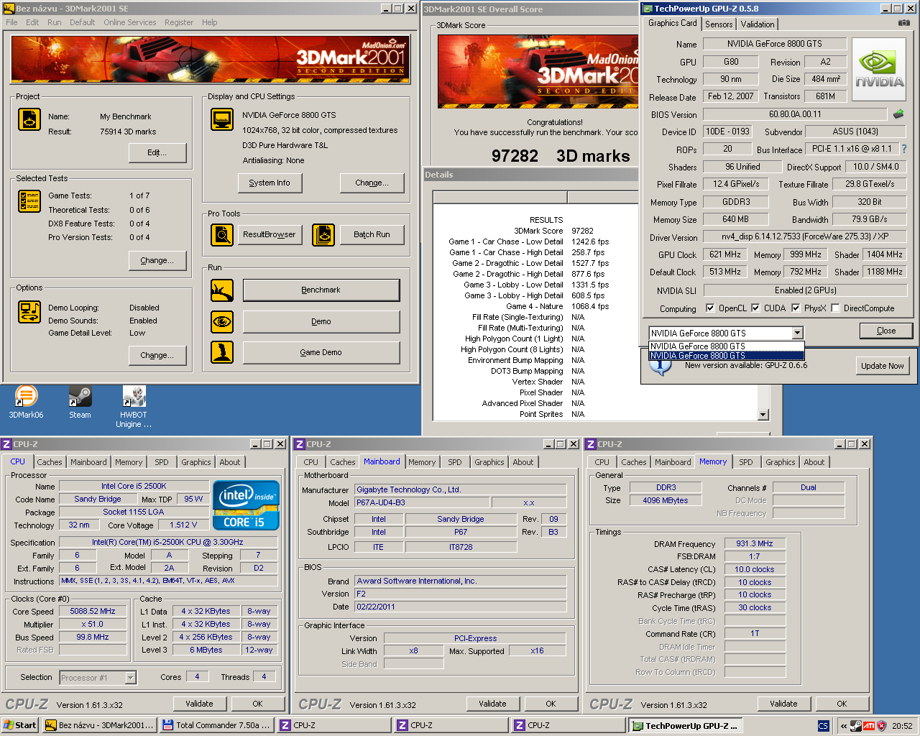
Task: Click the clock in the system tray
Action: 902,726
